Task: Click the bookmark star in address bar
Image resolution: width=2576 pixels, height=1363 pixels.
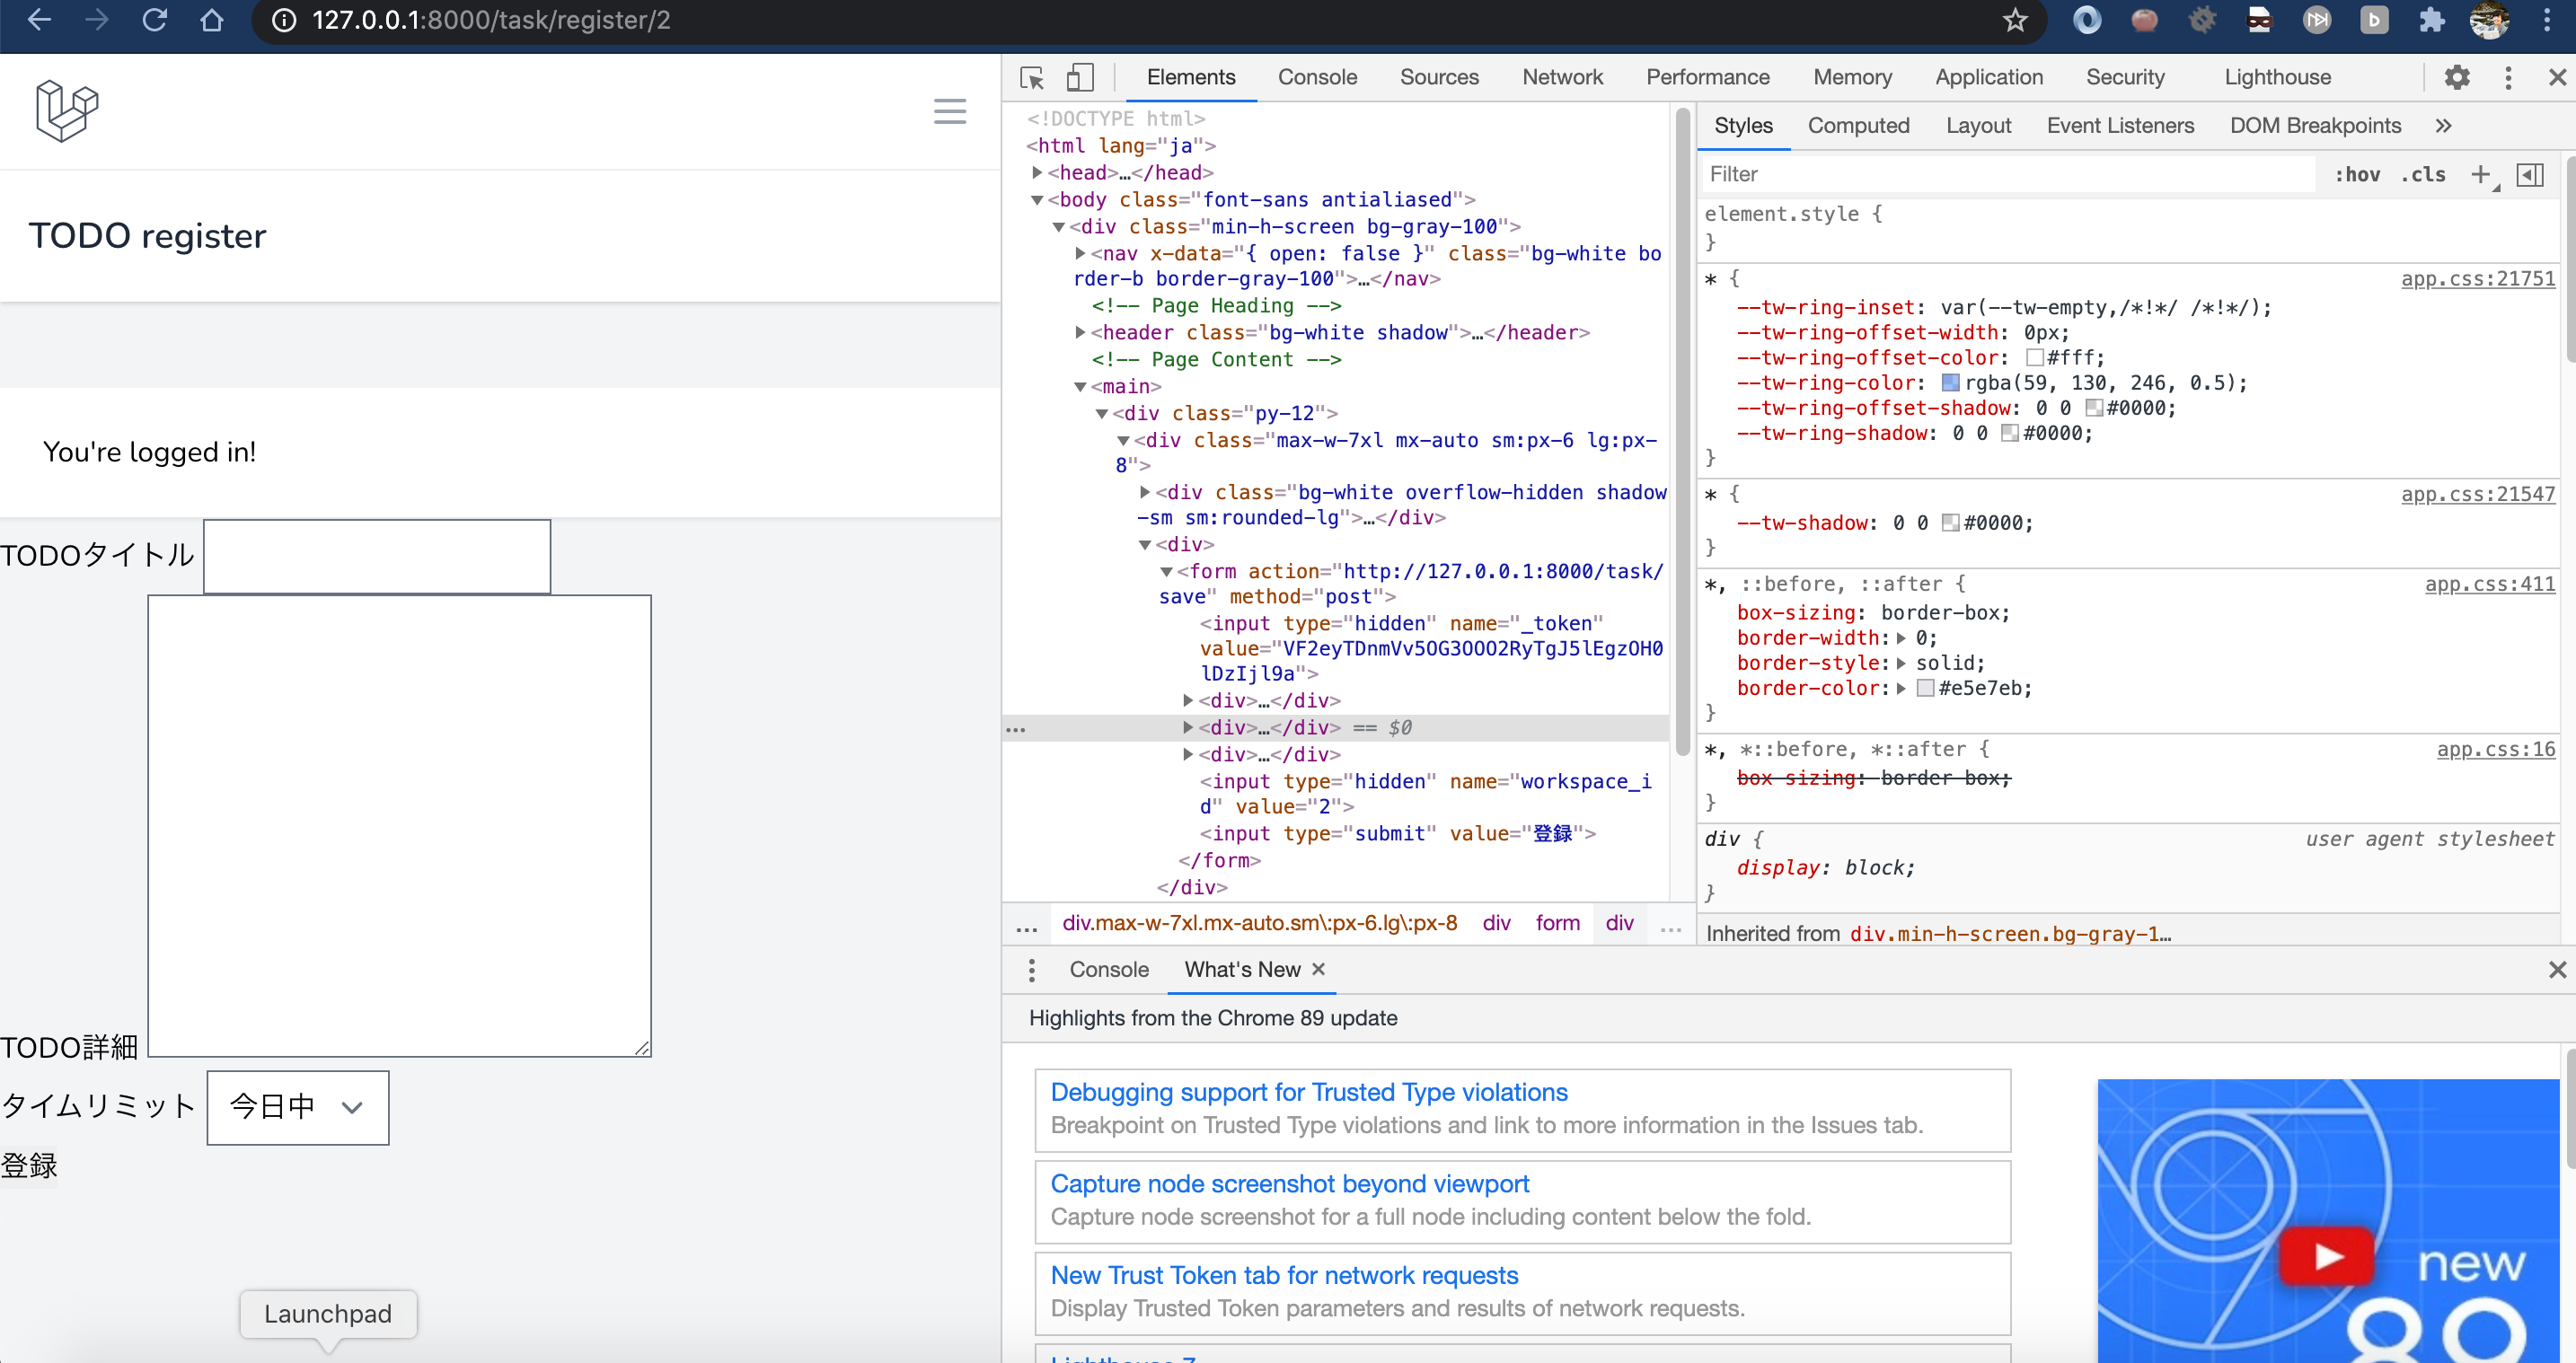Action: coord(2015,20)
